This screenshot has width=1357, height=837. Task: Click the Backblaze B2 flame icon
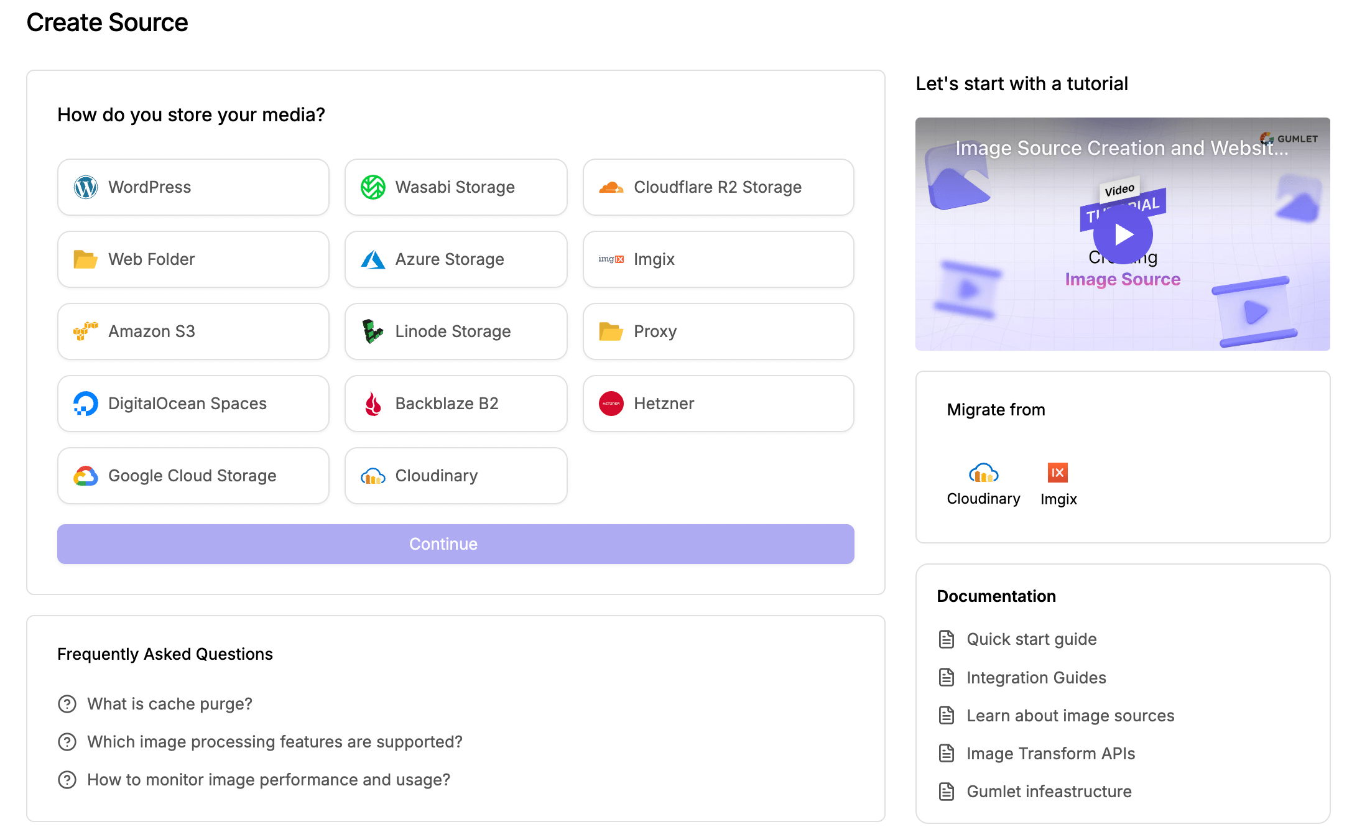point(373,404)
